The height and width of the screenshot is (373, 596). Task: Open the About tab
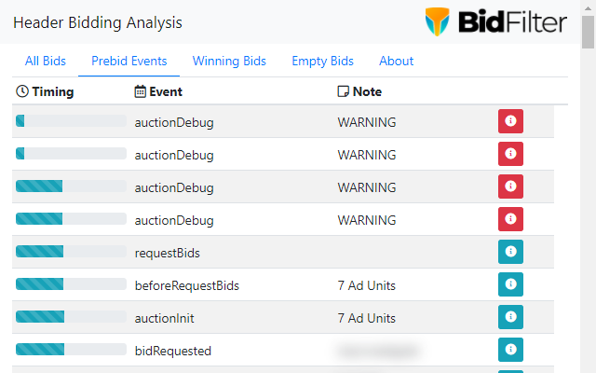[396, 61]
